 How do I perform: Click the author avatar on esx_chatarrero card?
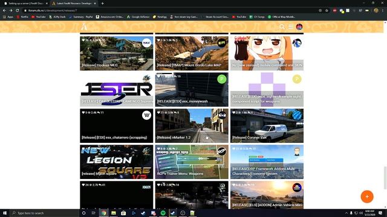coord(146,115)
